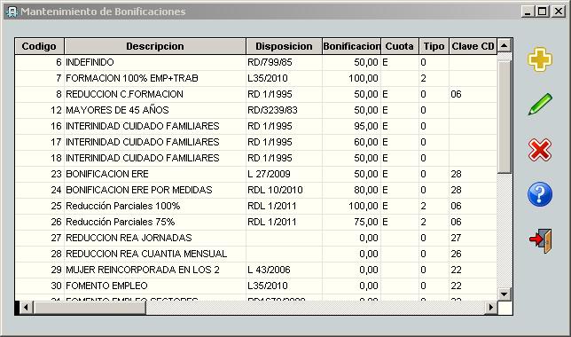Screen dimensions: 571x337
Task: Open help with the blue question mark icon
Action: pos(540,194)
